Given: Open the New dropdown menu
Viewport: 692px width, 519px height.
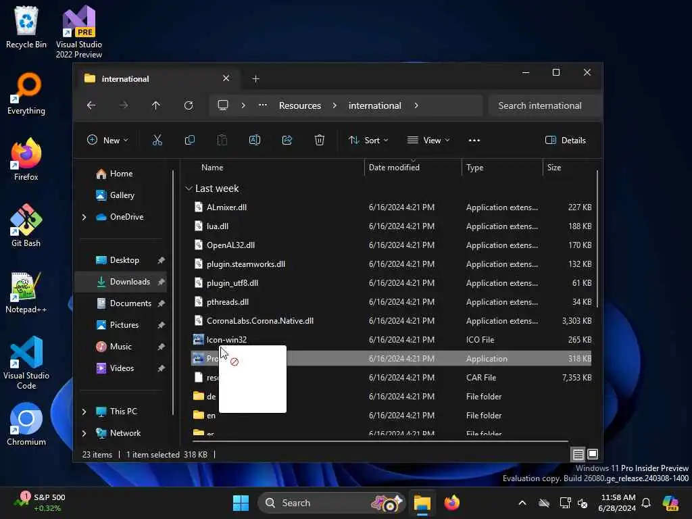Looking at the screenshot, I should coord(107,141).
